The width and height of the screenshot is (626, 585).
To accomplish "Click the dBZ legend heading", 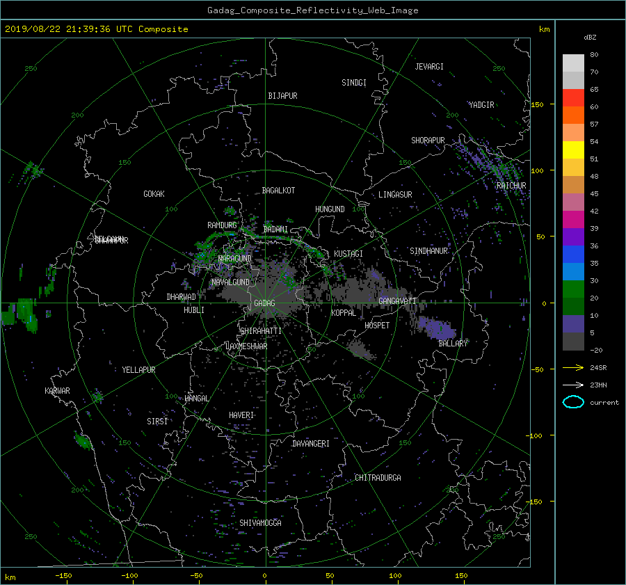I will [590, 37].
